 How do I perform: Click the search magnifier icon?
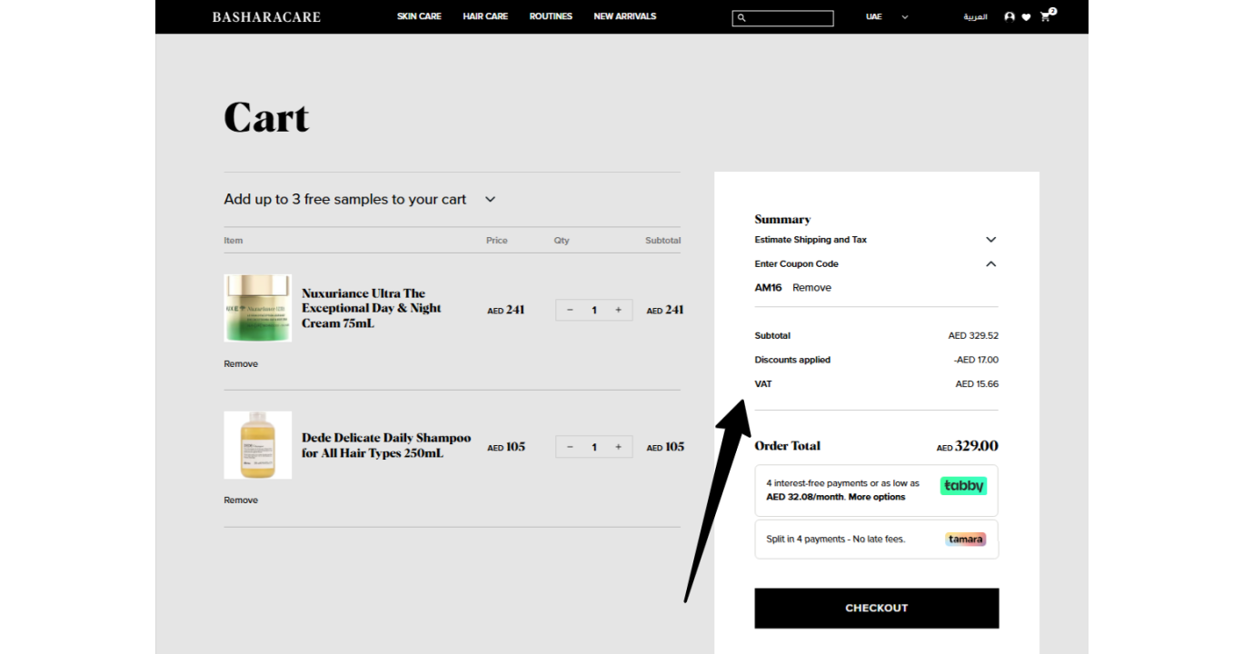(x=741, y=17)
